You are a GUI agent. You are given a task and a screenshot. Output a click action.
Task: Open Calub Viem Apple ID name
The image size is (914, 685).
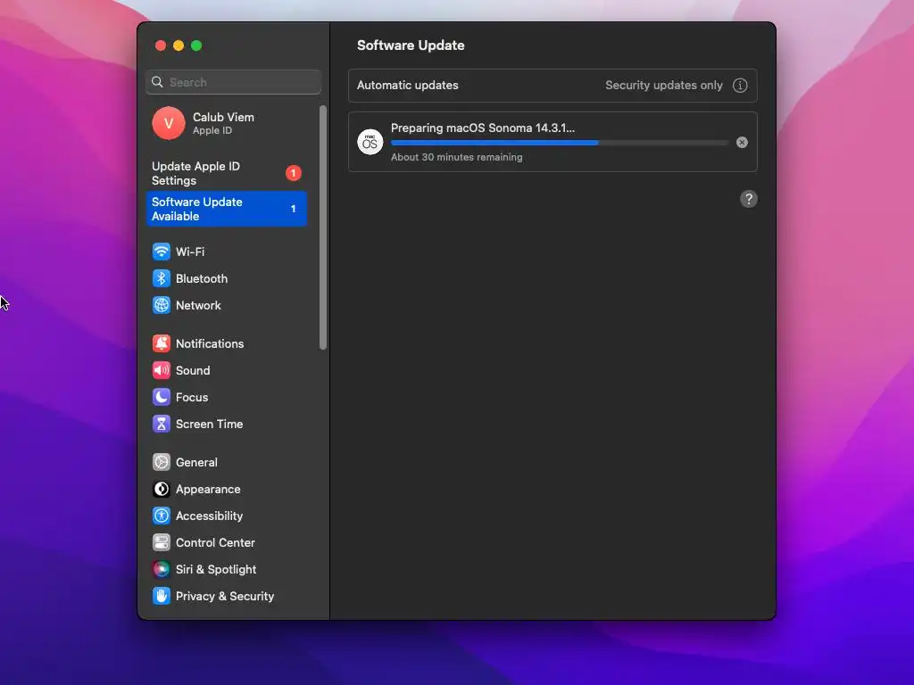point(223,117)
